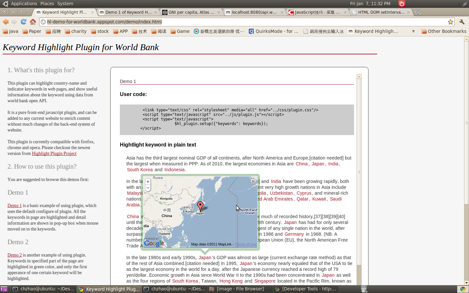Click the show desktop icon in bottom panel
The height and width of the screenshot is (293, 469).
4,289
